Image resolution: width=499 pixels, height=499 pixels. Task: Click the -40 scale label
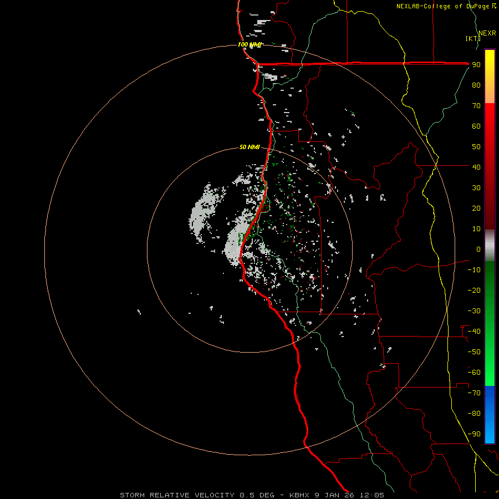coord(474,332)
